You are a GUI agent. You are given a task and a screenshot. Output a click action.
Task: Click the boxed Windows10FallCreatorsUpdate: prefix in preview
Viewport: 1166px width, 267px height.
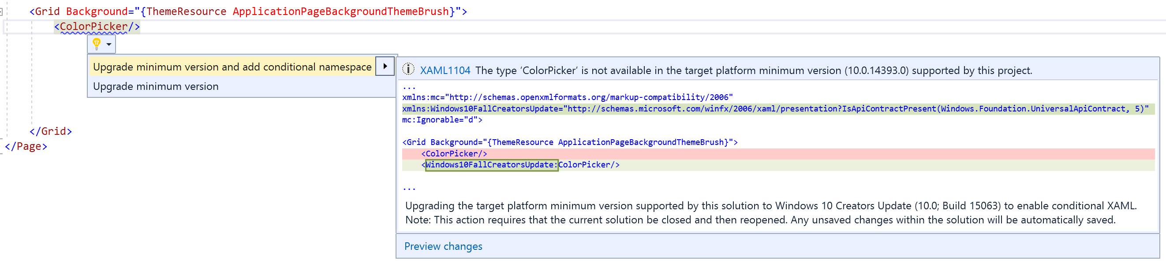coord(491,165)
